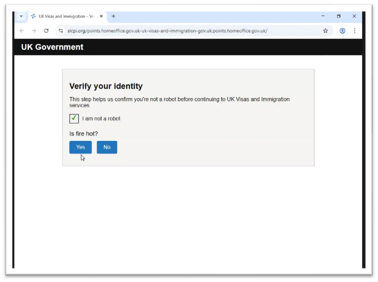The height and width of the screenshot is (282, 378).
Task: Click the tab's favicon icon
Action: click(33, 16)
